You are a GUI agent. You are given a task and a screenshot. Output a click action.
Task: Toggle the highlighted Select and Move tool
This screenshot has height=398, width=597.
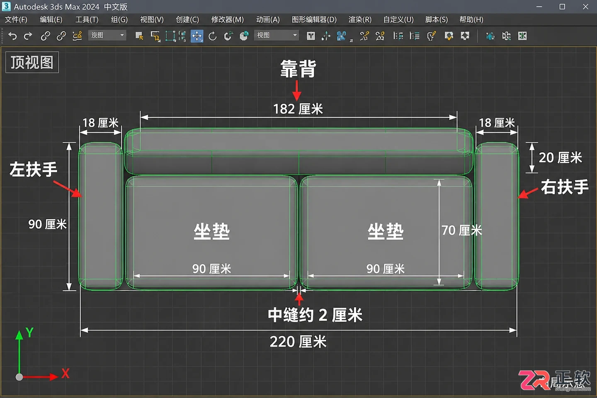[197, 36]
